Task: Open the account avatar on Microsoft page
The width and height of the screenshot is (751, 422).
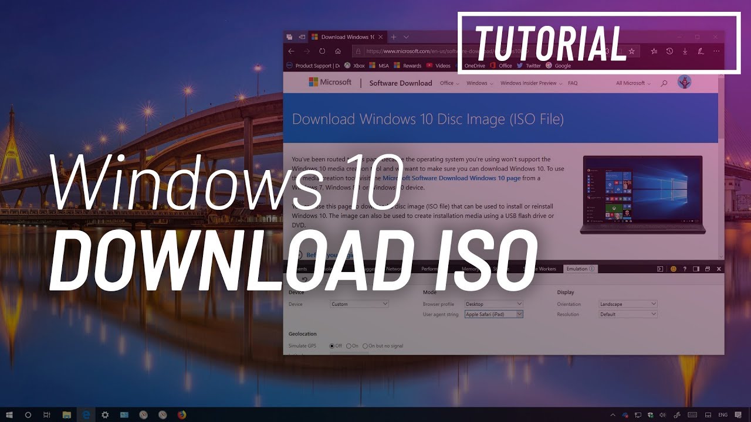Action: pos(684,82)
